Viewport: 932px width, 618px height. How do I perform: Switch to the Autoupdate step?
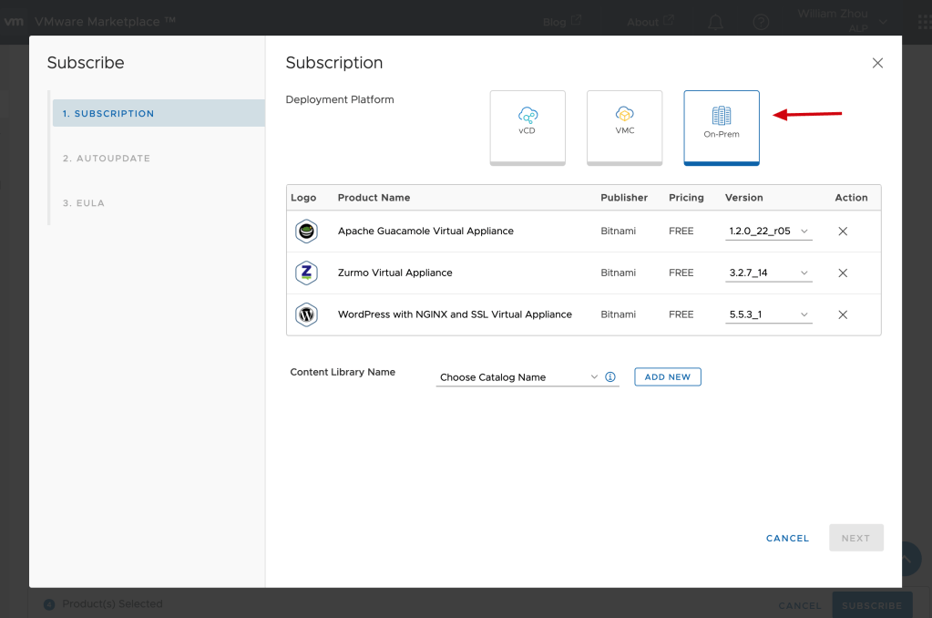(107, 159)
